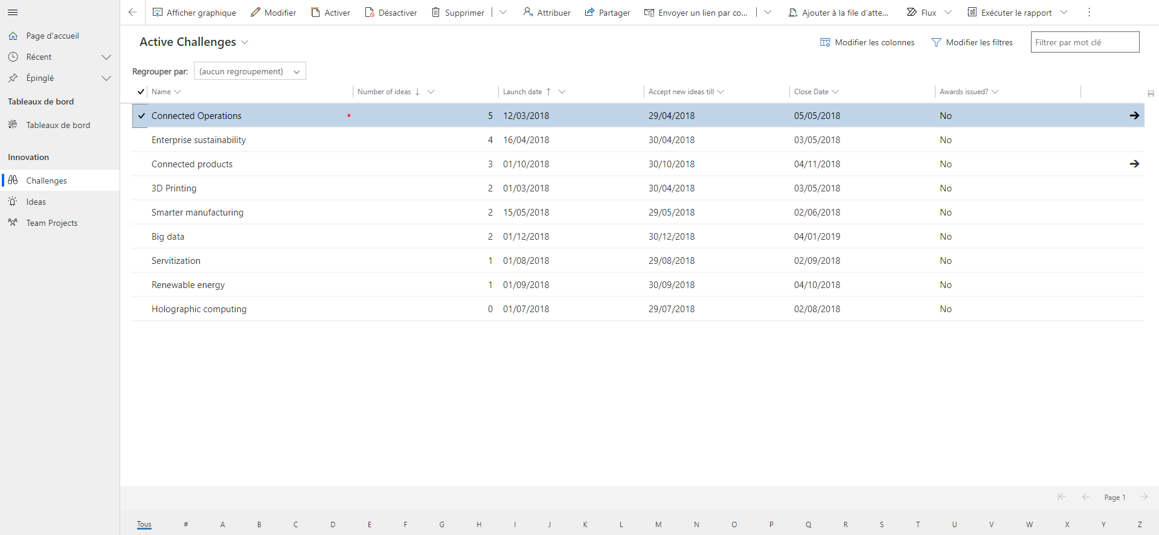Toggle the select-all checkmark in header
This screenshot has height=535, width=1159.
(x=141, y=92)
